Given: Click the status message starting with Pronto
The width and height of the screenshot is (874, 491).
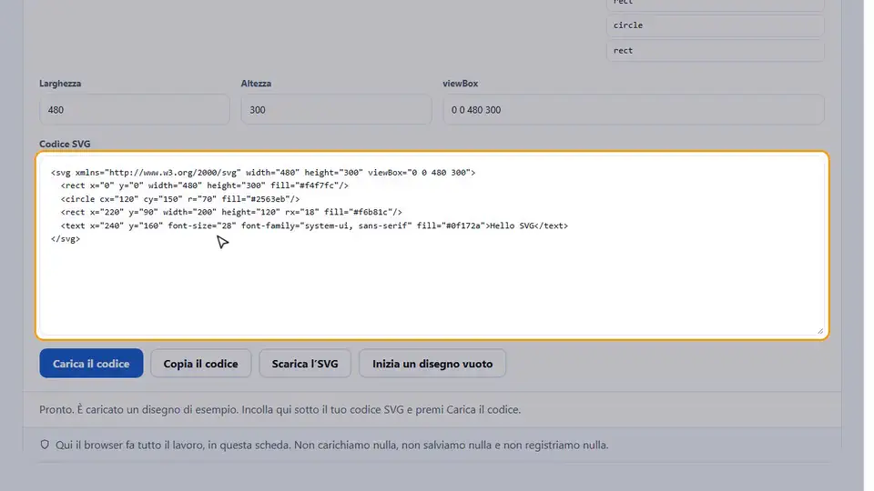Looking at the screenshot, I should (279, 410).
